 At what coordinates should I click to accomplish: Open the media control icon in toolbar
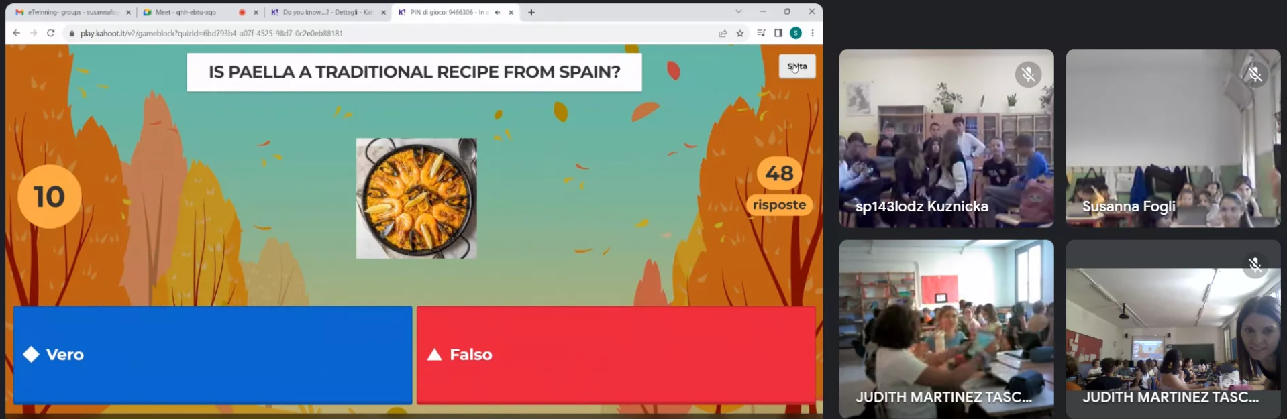(x=761, y=33)
